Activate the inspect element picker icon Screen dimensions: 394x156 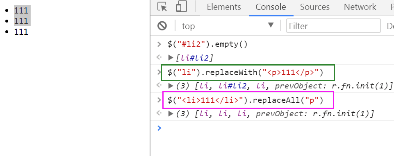pyautogui.click(x=162, y=7)
